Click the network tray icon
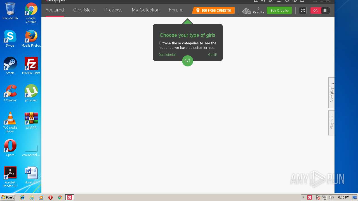The width and height of the screenshot is (358, 201). pos(325,197)
